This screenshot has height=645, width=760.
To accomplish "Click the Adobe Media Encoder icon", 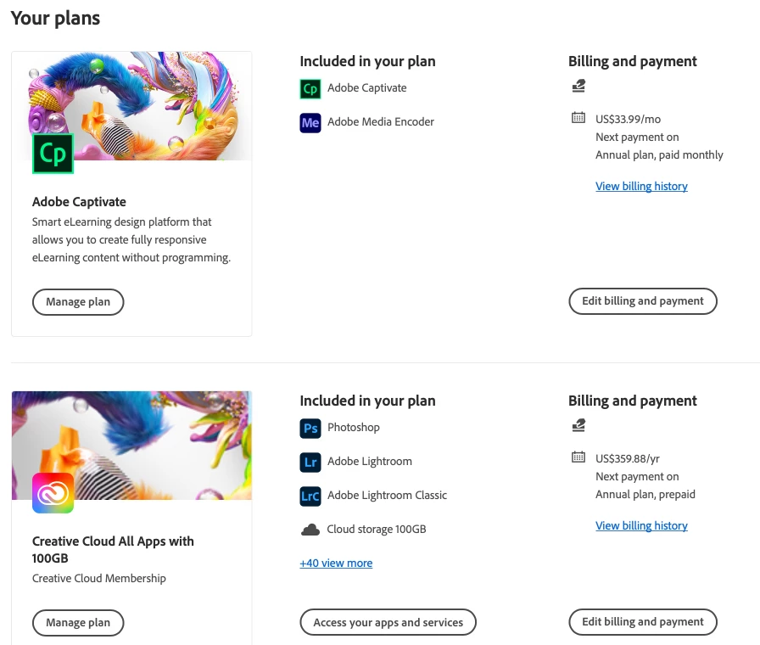I will tap(310, 122).
